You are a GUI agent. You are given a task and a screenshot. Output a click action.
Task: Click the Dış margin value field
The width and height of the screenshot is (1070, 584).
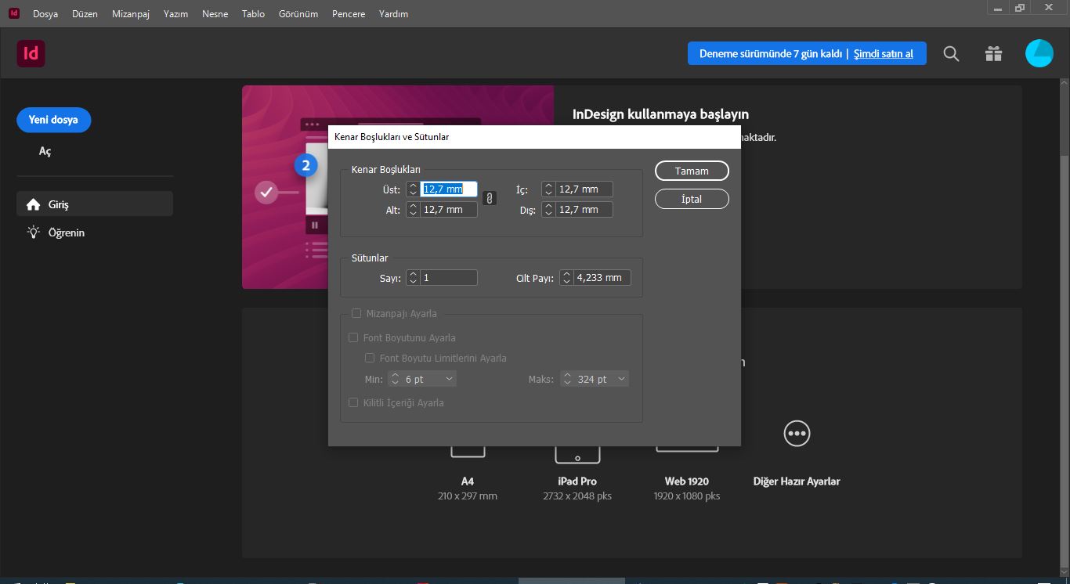pyautogui.click(x=584, y=210)
